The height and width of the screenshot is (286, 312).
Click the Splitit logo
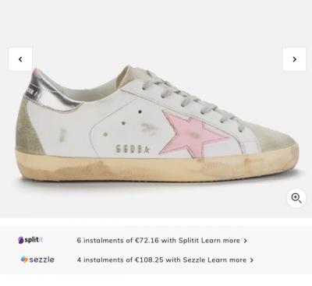coord(30,240)
